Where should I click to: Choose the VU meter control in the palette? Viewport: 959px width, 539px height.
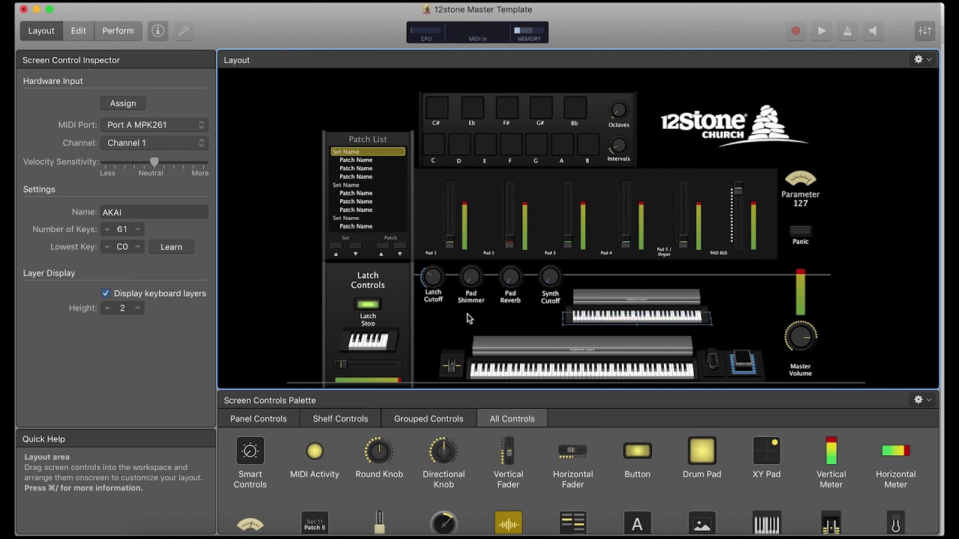250,524
